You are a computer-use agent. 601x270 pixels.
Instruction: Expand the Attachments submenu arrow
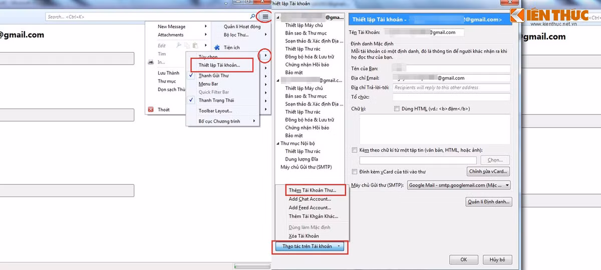206,35
